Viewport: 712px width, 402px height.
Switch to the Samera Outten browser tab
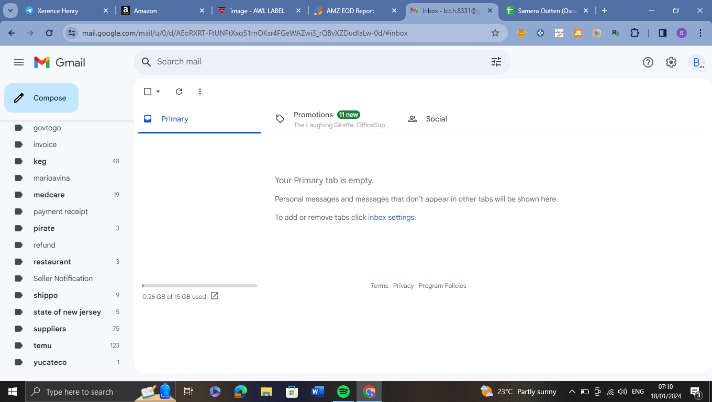[x=547, y=10]
